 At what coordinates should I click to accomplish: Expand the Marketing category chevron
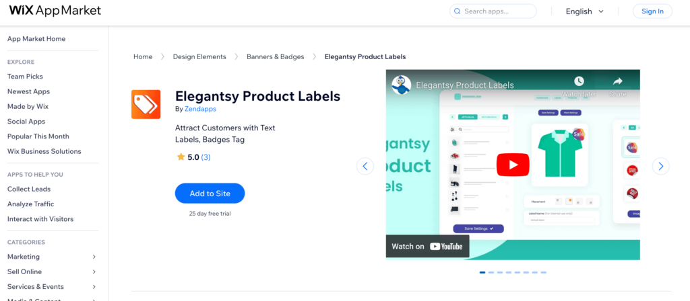[94, 257]
